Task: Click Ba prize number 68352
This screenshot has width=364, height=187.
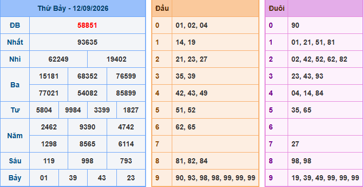Action: click(87, 76)
